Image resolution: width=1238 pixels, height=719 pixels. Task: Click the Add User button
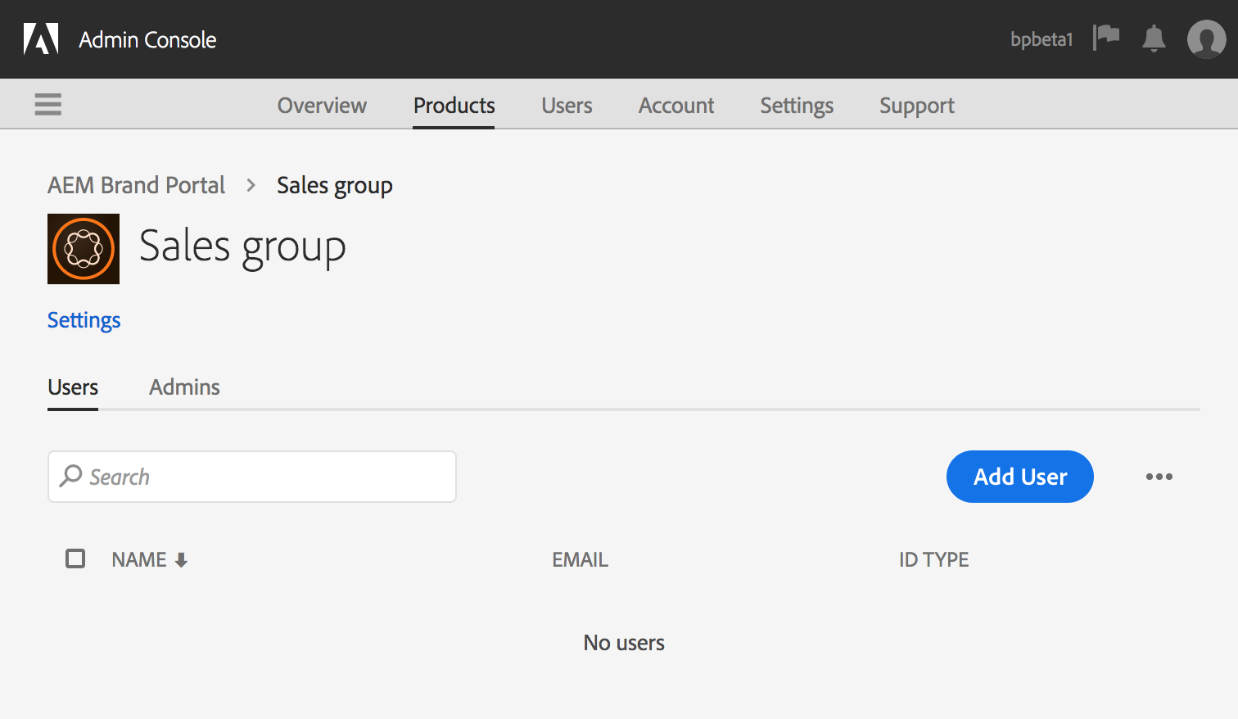1020,477
